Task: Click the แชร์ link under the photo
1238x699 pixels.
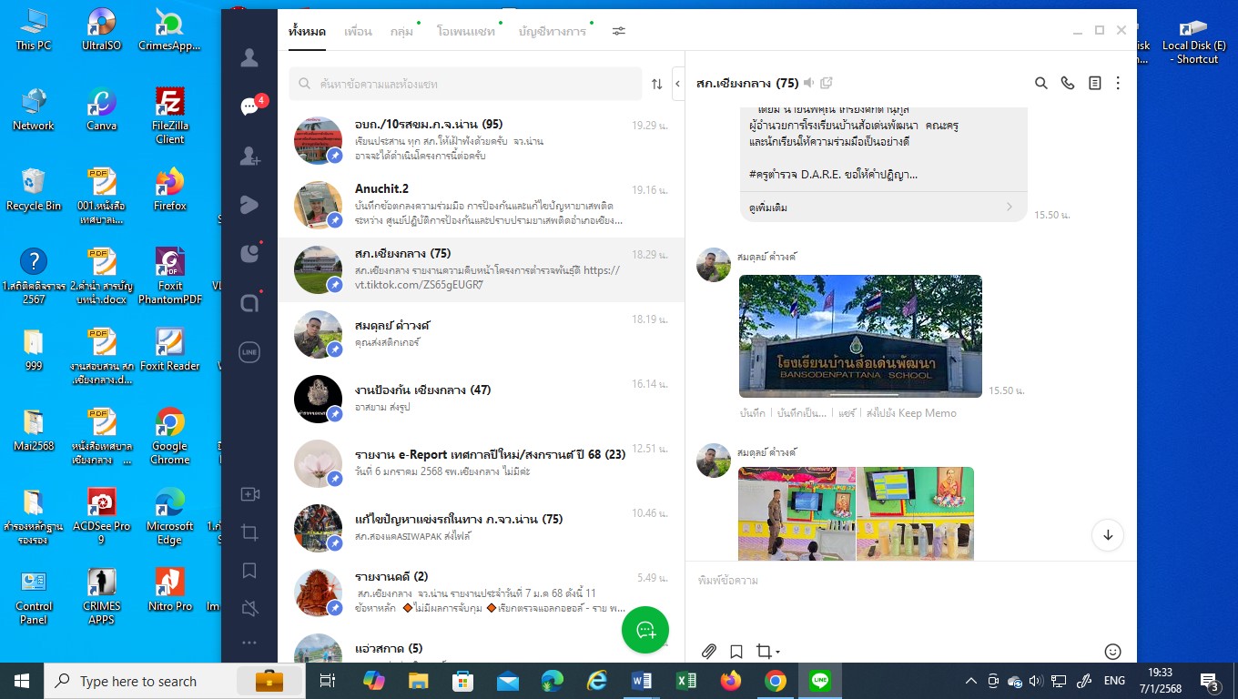Action: coord(847,413)
